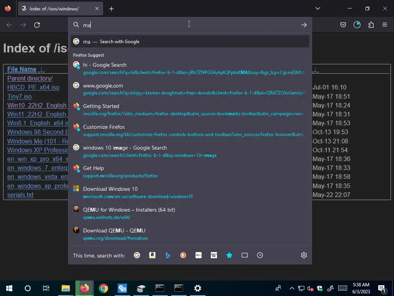
Task: Pick the 'Get Help' suggestion
Action: (x=190, y=172)
